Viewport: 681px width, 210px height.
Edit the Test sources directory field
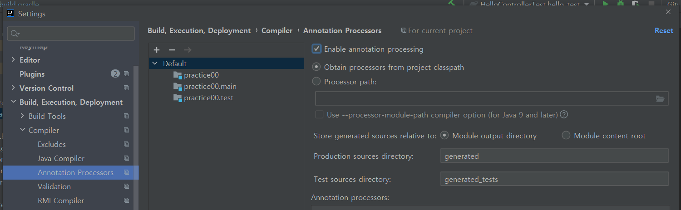[x=554, y=179]
